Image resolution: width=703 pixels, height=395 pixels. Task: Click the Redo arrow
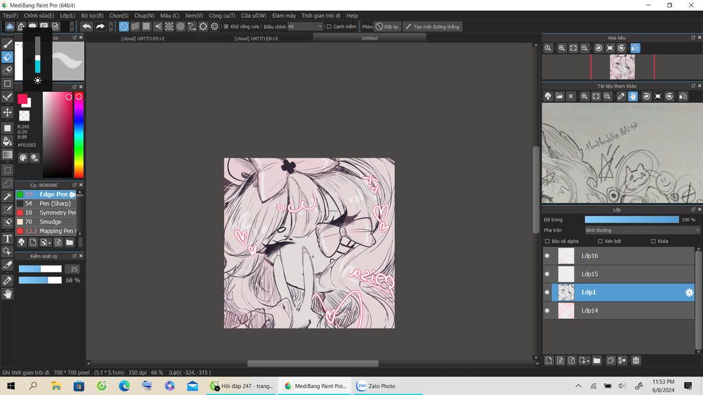100,27
